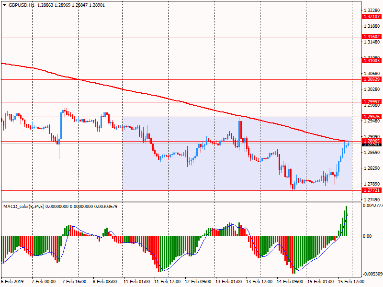Select the 1.27721 red price level label
The height and width of the screenshot is (287, 383).
click(372, 190)
